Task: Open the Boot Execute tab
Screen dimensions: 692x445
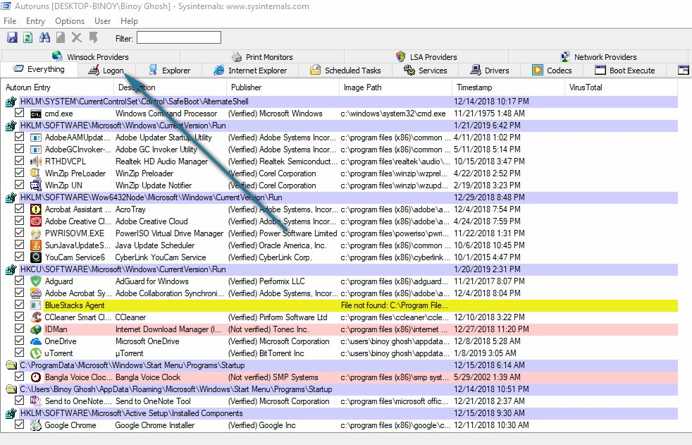Action: pyautogui.click(x=625, y=71)
